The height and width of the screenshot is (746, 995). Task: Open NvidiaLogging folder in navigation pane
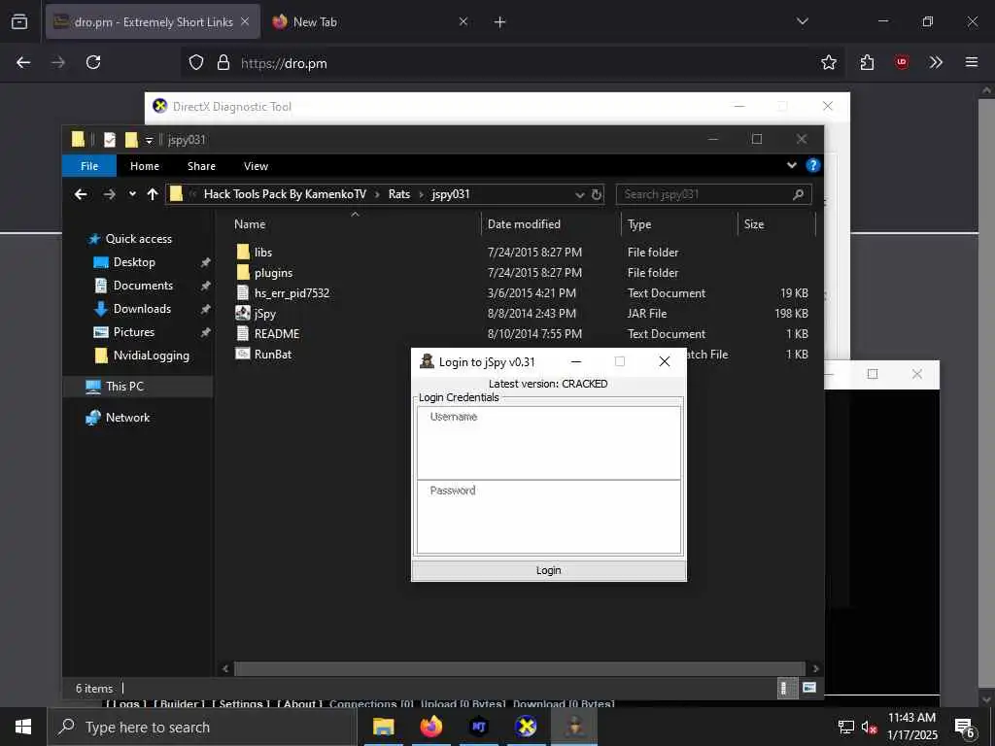pyautogui.click(x=151, y=356)
